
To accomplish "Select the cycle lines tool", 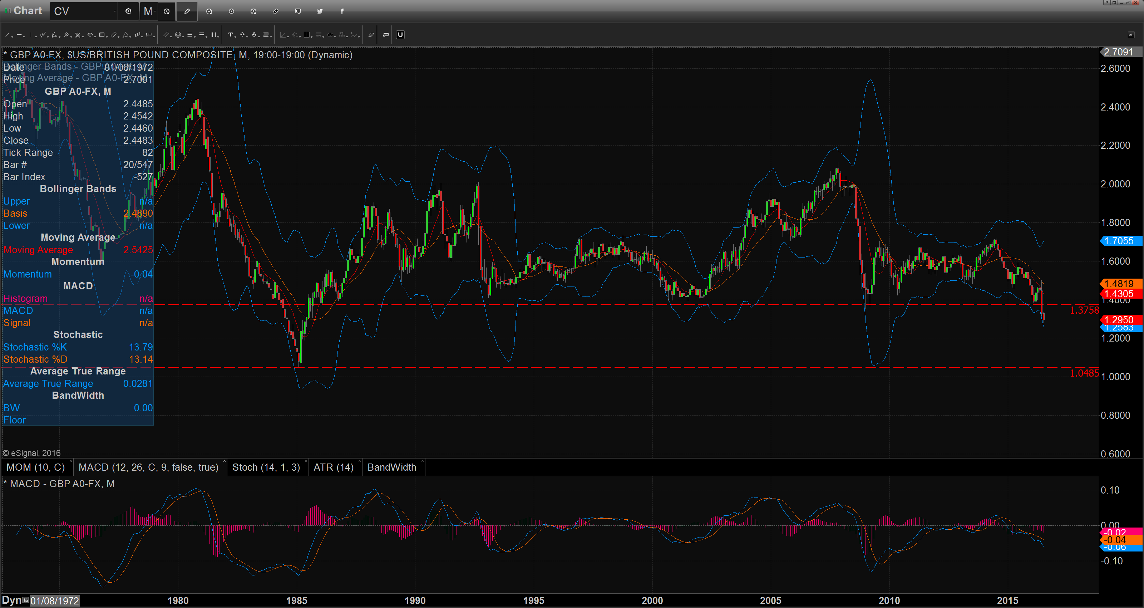I will [149, 35].
